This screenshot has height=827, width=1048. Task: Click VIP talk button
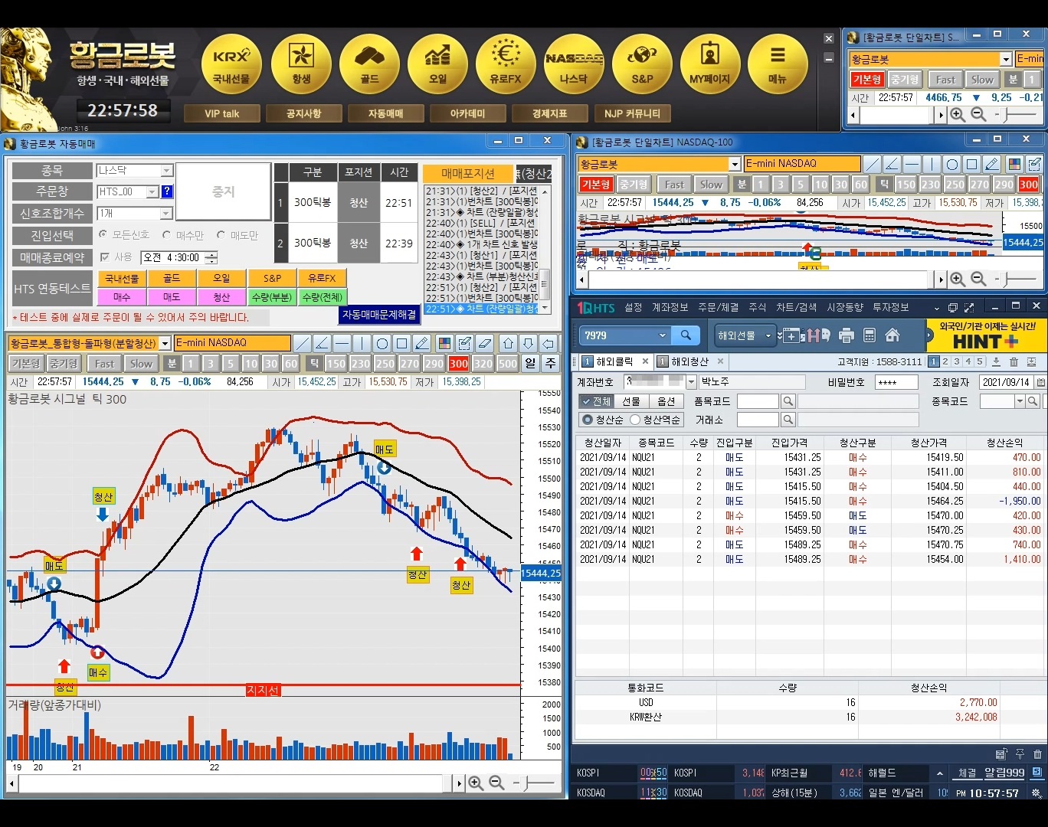(222, 113)
